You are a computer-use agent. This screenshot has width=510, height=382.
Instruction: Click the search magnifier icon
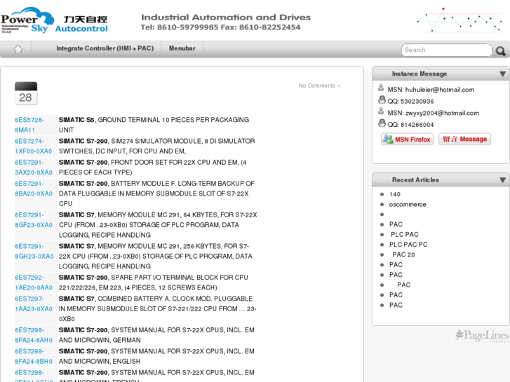coord(501,50)
